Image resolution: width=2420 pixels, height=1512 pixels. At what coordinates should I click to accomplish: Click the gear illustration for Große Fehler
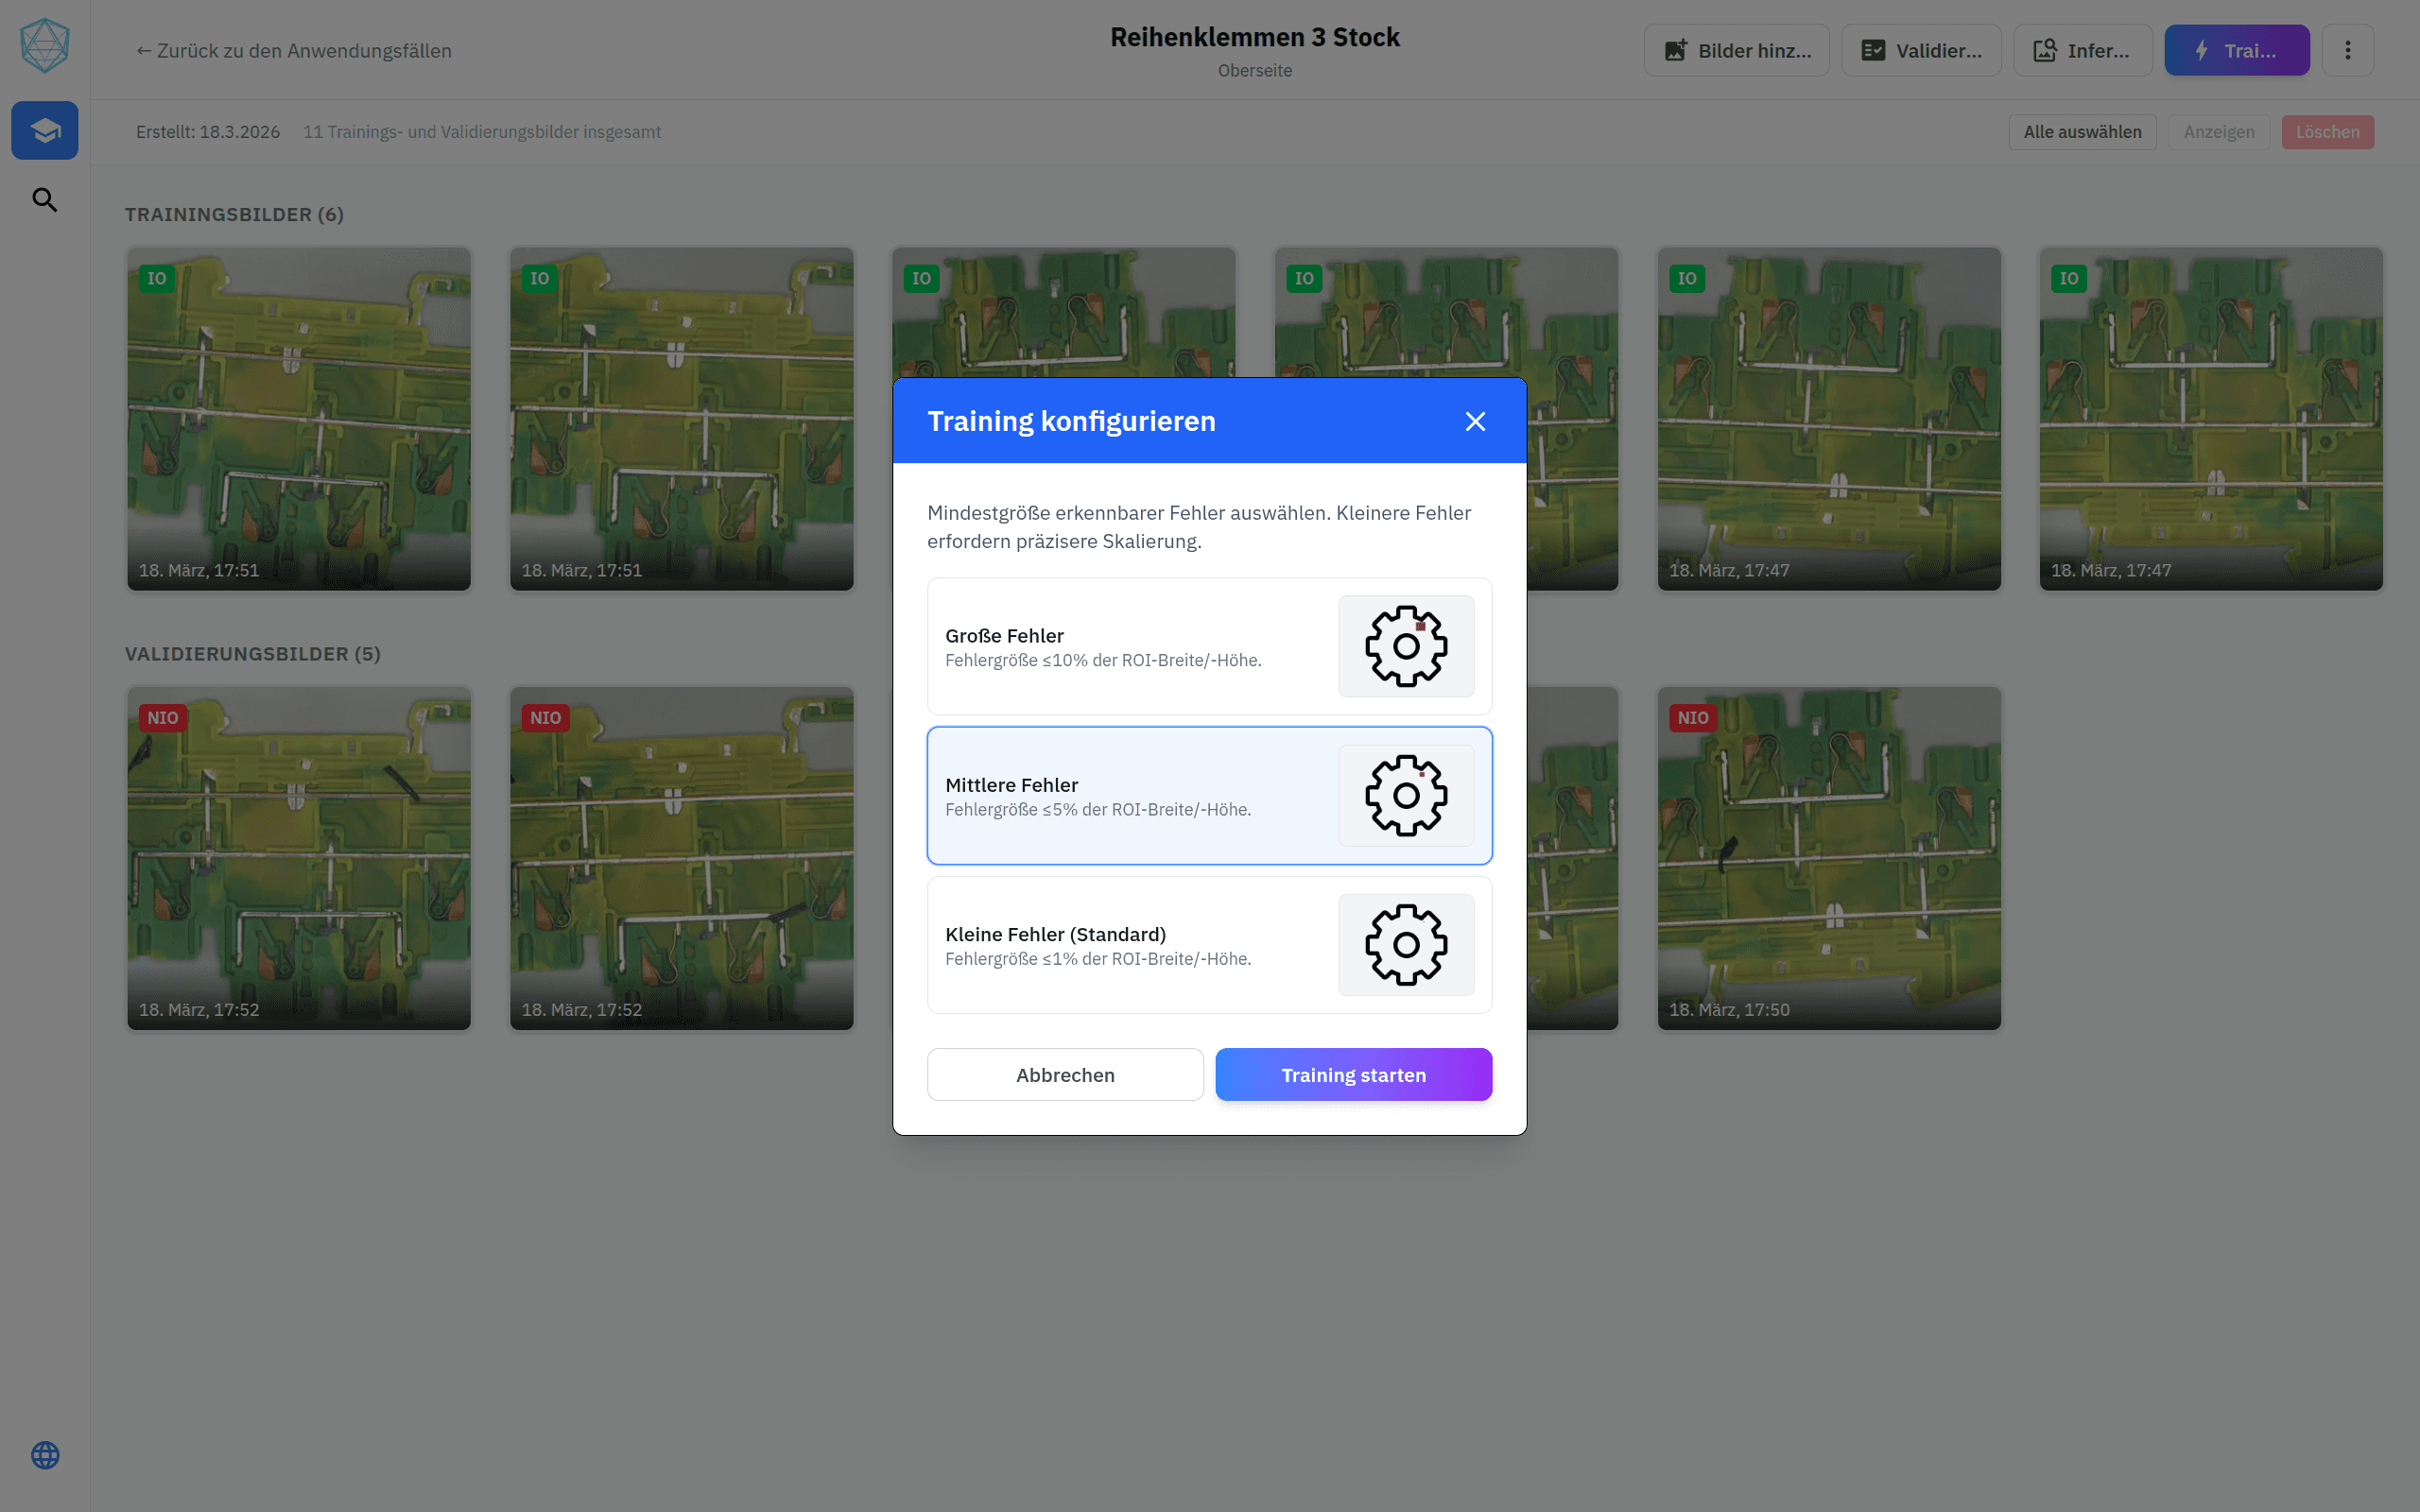(x=1405, y=646)
